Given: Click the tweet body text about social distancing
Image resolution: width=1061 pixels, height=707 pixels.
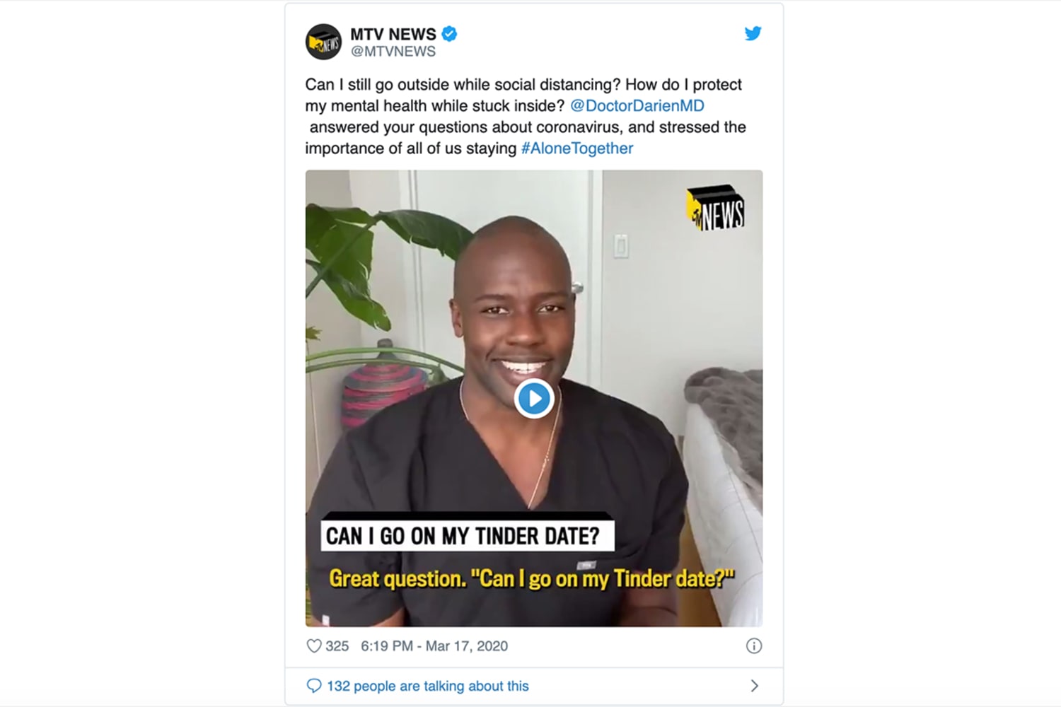Looking at the screenshot, I should tap(526, 117).
